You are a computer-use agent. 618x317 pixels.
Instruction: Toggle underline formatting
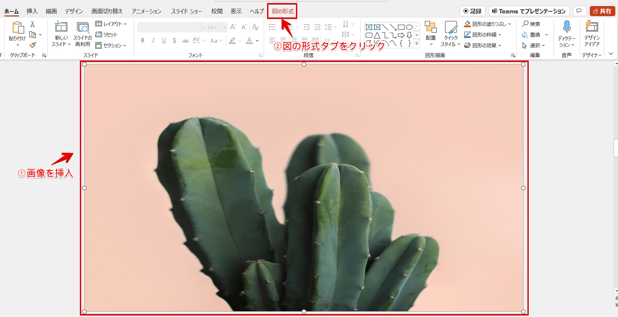point(164,40)
